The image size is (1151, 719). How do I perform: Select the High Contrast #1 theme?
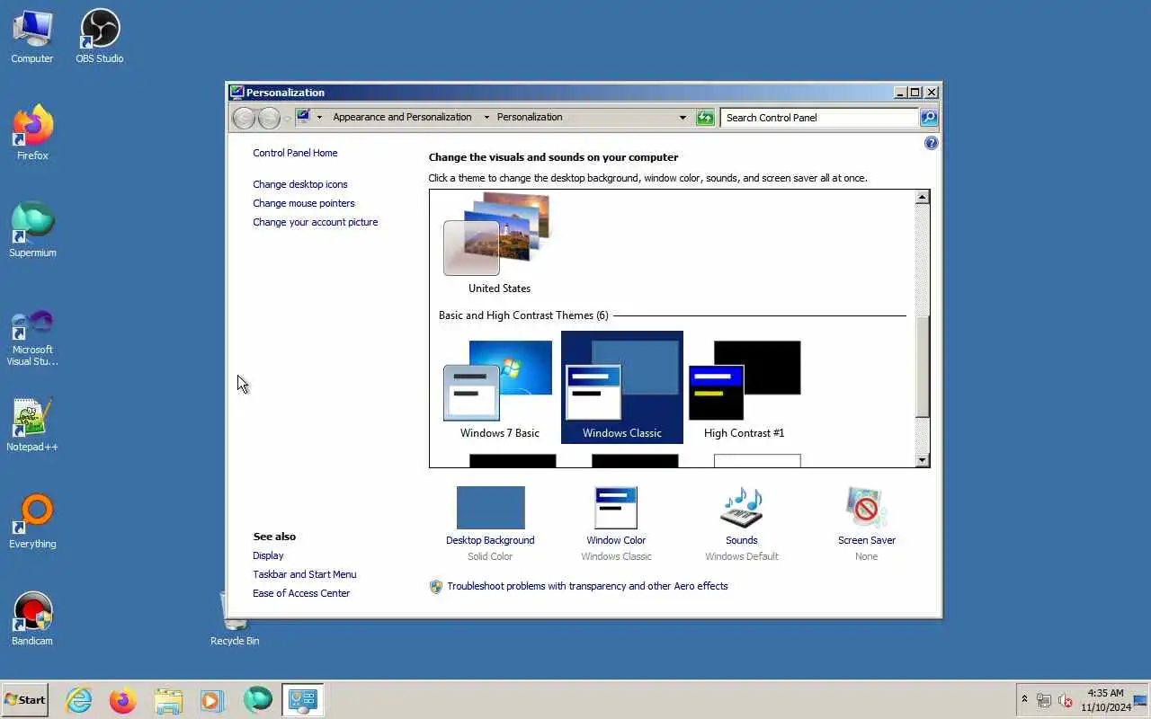point(744,387)
